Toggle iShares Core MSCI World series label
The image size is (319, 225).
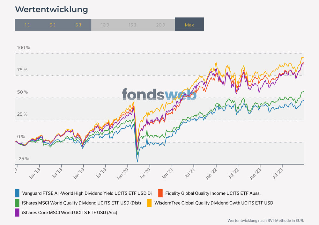click(70, 212)
